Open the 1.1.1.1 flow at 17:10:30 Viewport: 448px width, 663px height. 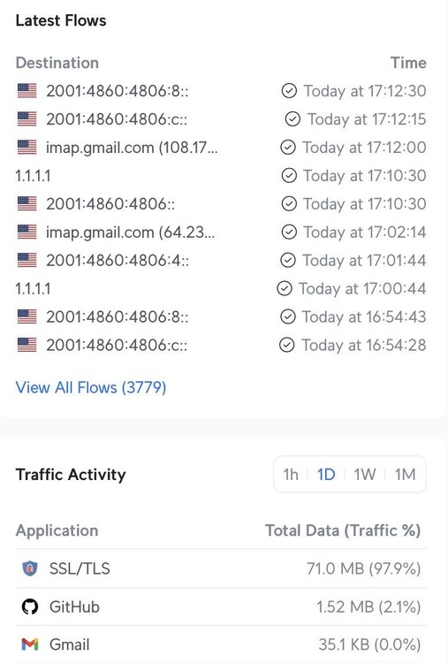coord(221,176)
